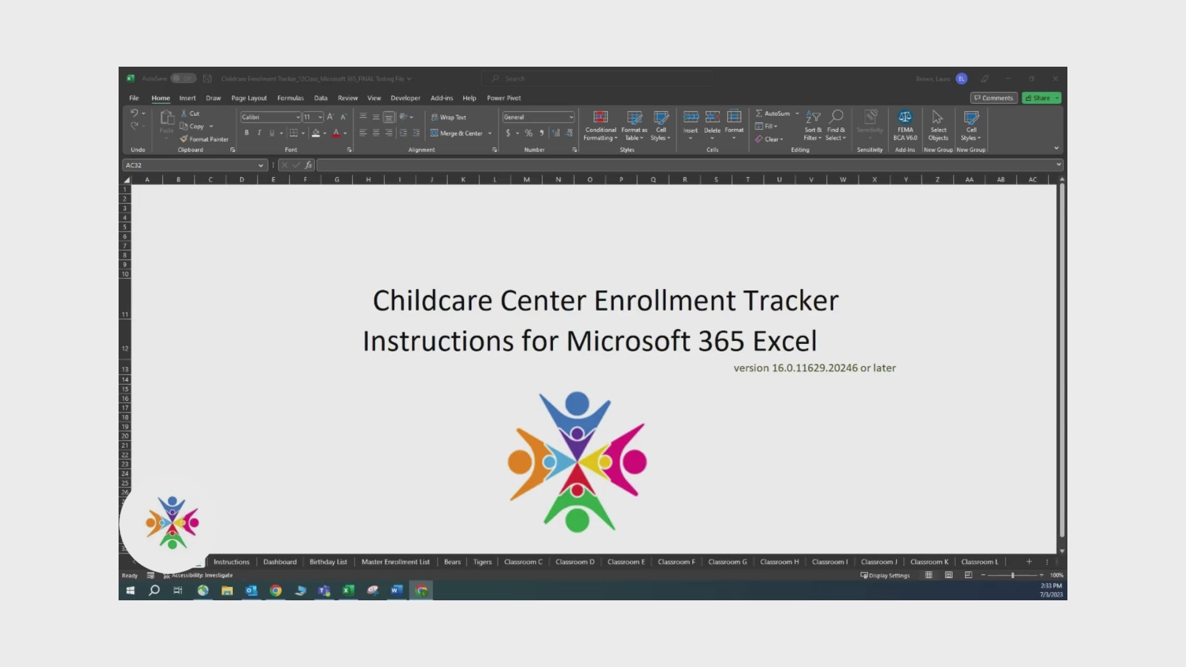
Task: Click the Search box in title bar
Action: coord(597,78)
